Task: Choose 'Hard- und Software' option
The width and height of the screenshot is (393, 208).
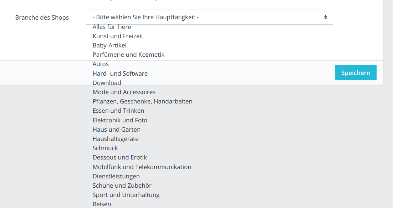Action: [120, 73]
